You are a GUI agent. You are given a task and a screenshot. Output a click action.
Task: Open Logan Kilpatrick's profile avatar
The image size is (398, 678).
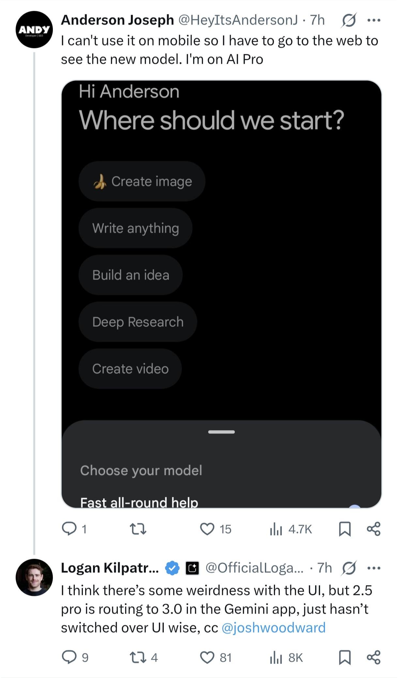(34, 577)
